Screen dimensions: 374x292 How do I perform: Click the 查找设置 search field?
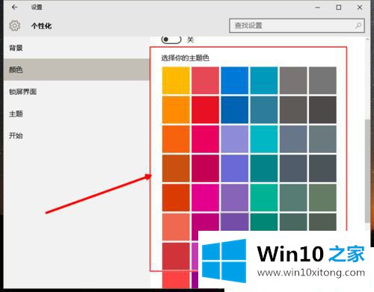pyautogui.click(x=297, y=25)
